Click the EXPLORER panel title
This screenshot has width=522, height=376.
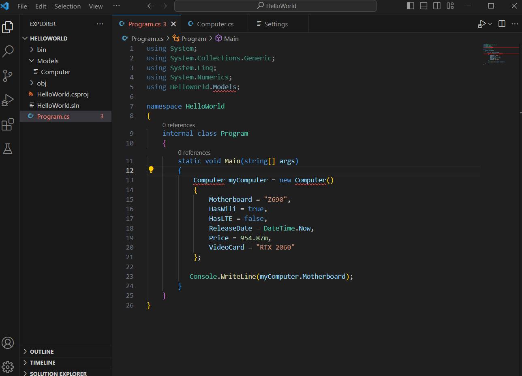tap(43, 24)
